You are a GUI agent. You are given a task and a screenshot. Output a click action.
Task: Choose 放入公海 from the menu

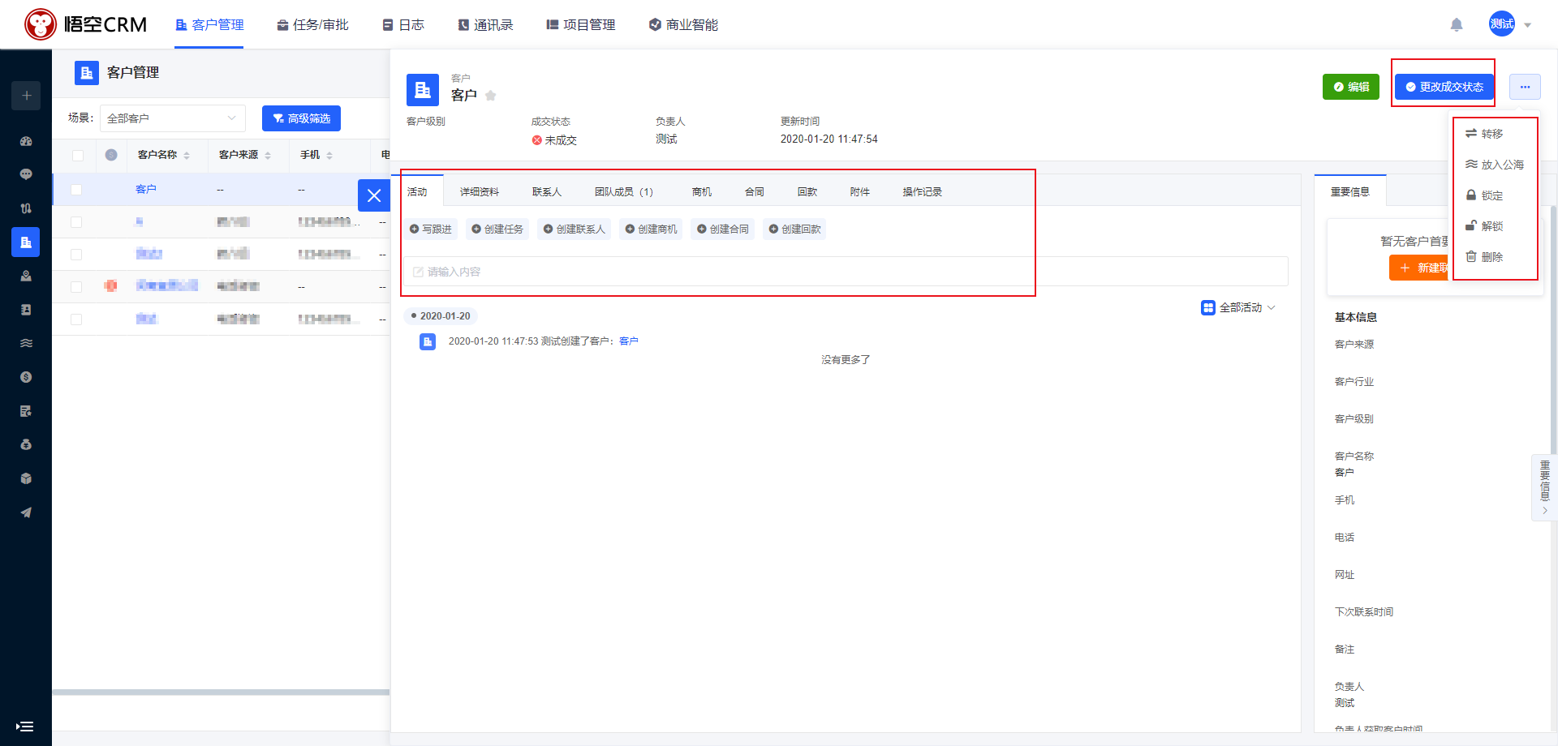pyautogui.click(x=1494, y=165)
